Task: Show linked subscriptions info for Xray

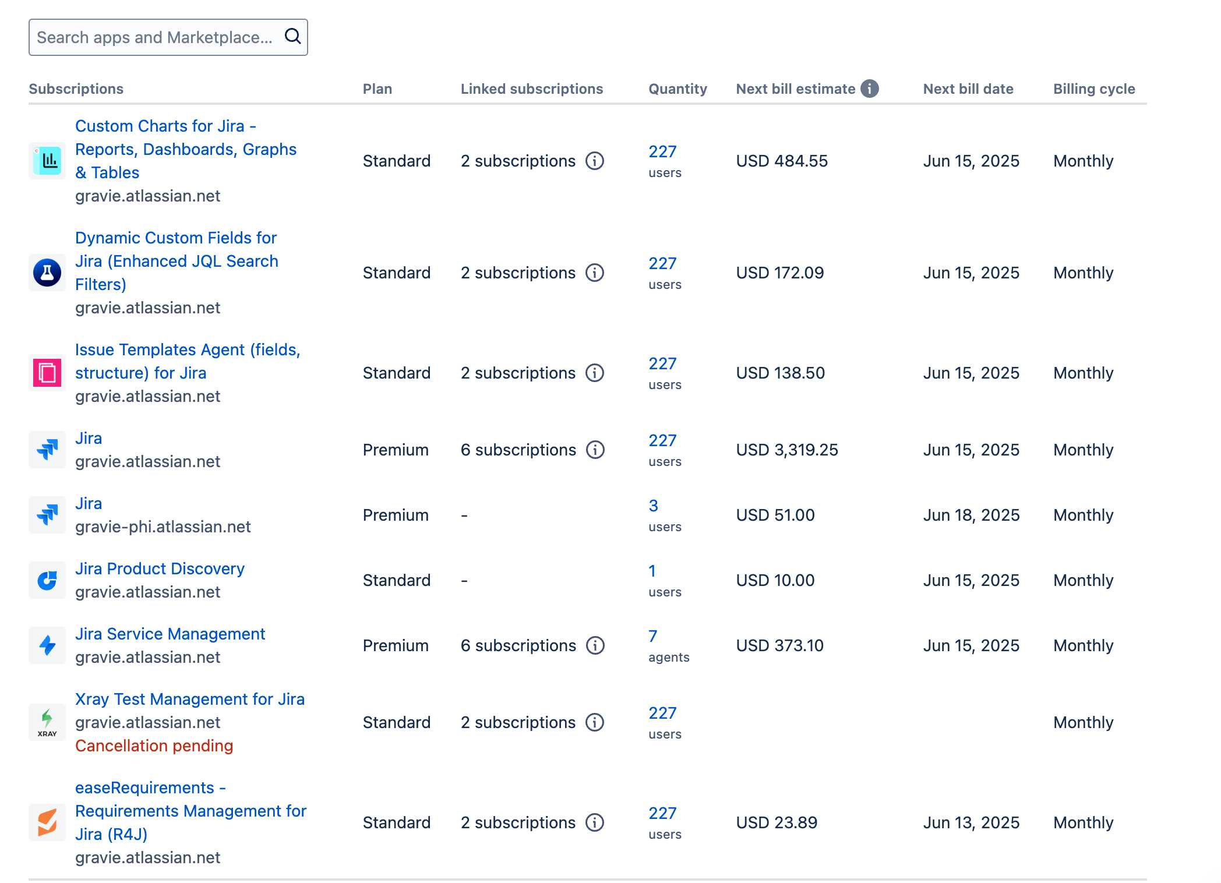Action: (x=594, y=722)
